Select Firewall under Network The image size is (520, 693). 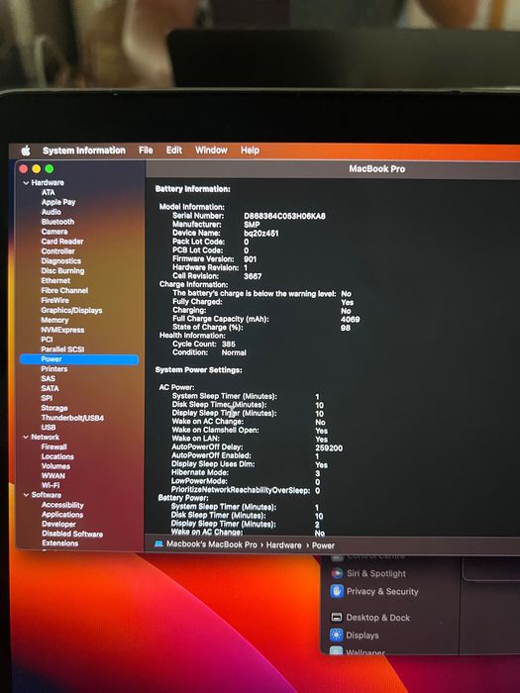click(53, 446)
